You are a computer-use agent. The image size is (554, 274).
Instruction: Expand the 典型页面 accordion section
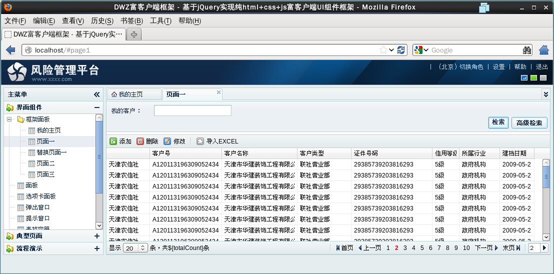click(97, 236)
